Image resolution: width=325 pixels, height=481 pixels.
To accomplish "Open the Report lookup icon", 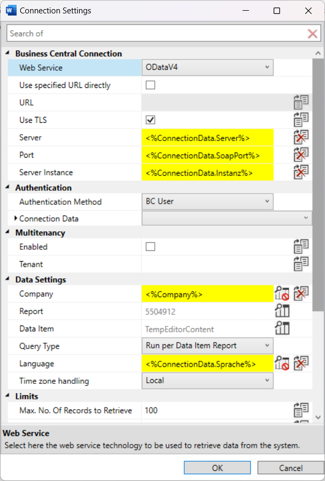I will tap(282, 311).
